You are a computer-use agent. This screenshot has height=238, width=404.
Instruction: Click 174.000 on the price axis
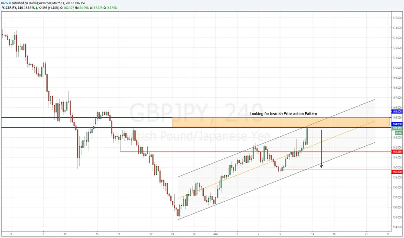pos(397,28)
